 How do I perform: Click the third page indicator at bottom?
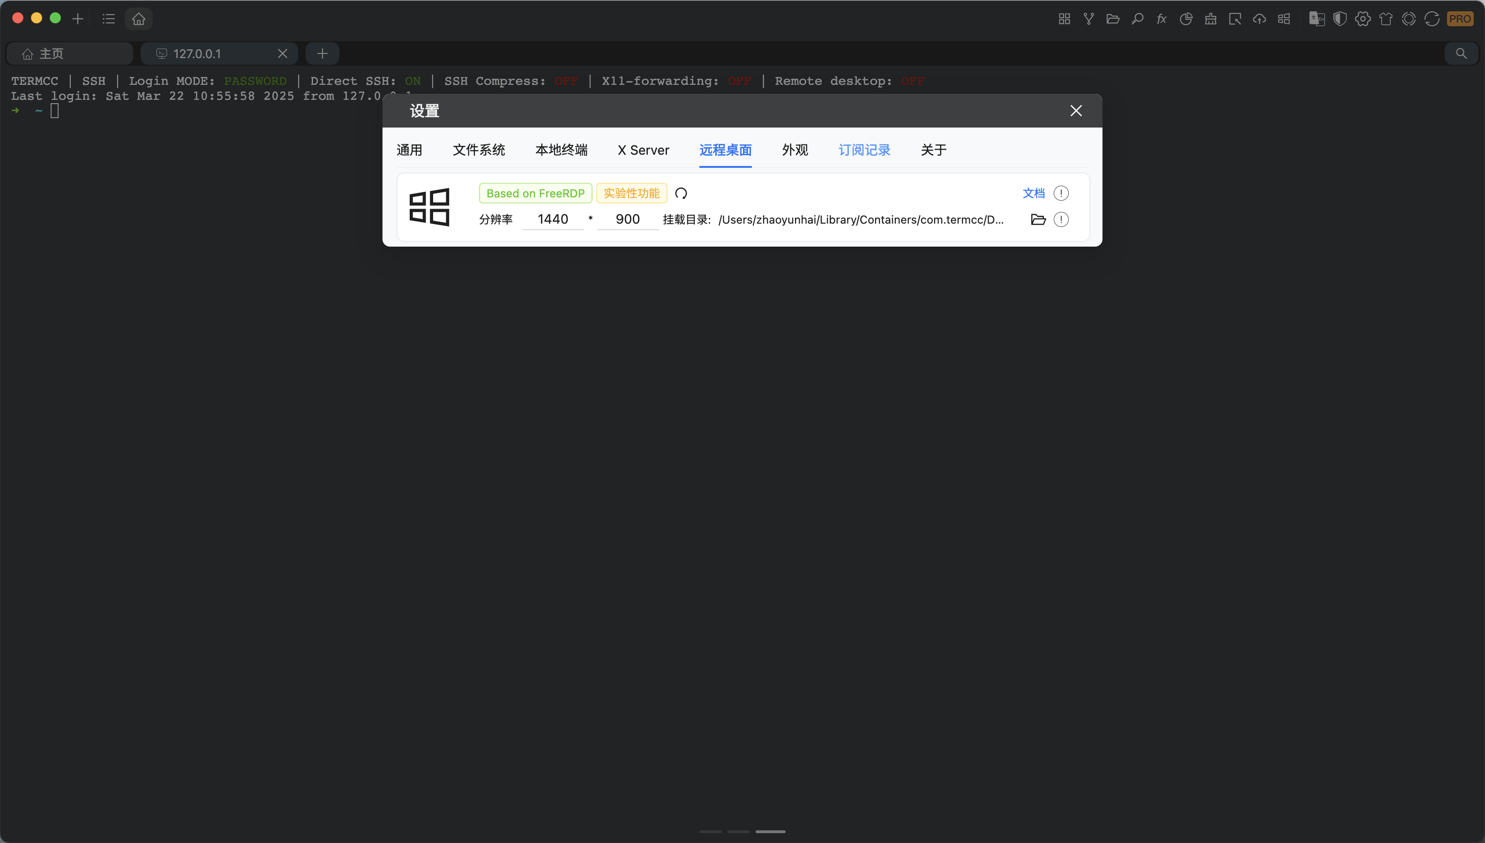[770, 831]
